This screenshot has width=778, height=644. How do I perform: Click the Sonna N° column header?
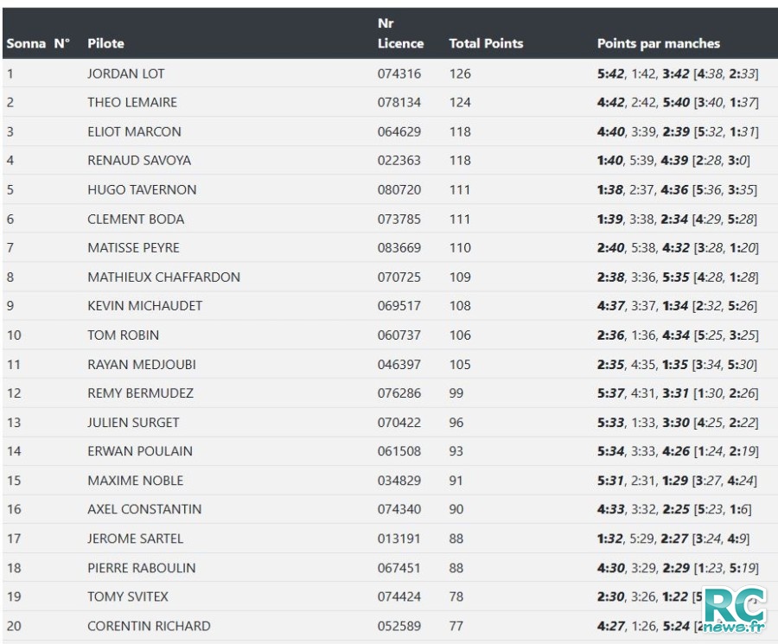[38, 43]
